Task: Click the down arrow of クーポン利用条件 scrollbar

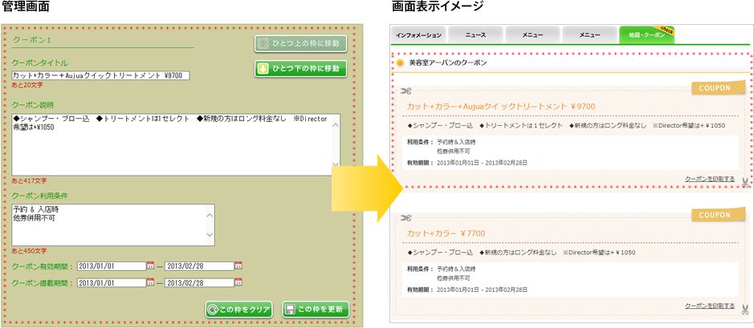Action: click(210, 234)
